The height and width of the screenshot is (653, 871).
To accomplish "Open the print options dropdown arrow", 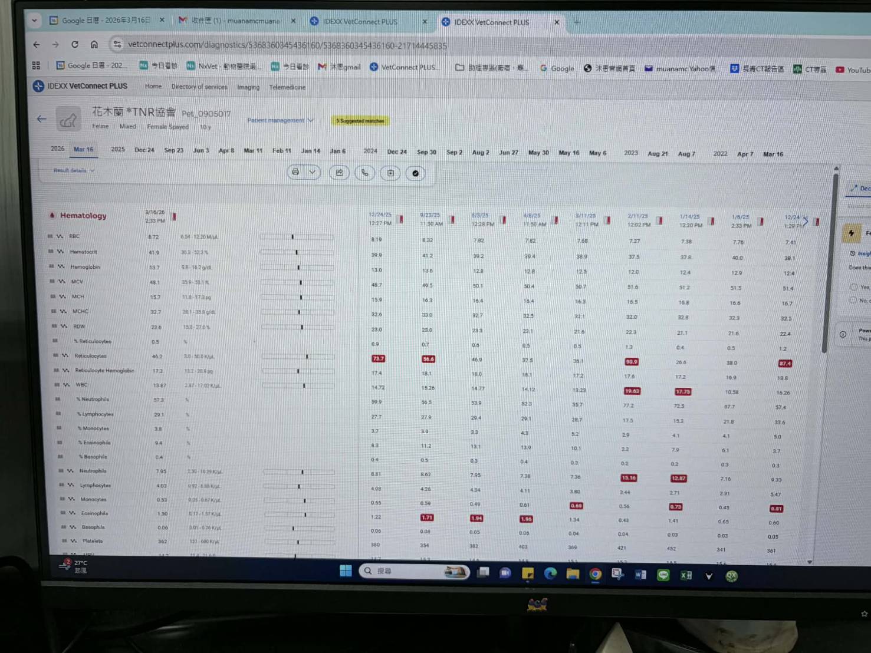I will pos(313,173).
